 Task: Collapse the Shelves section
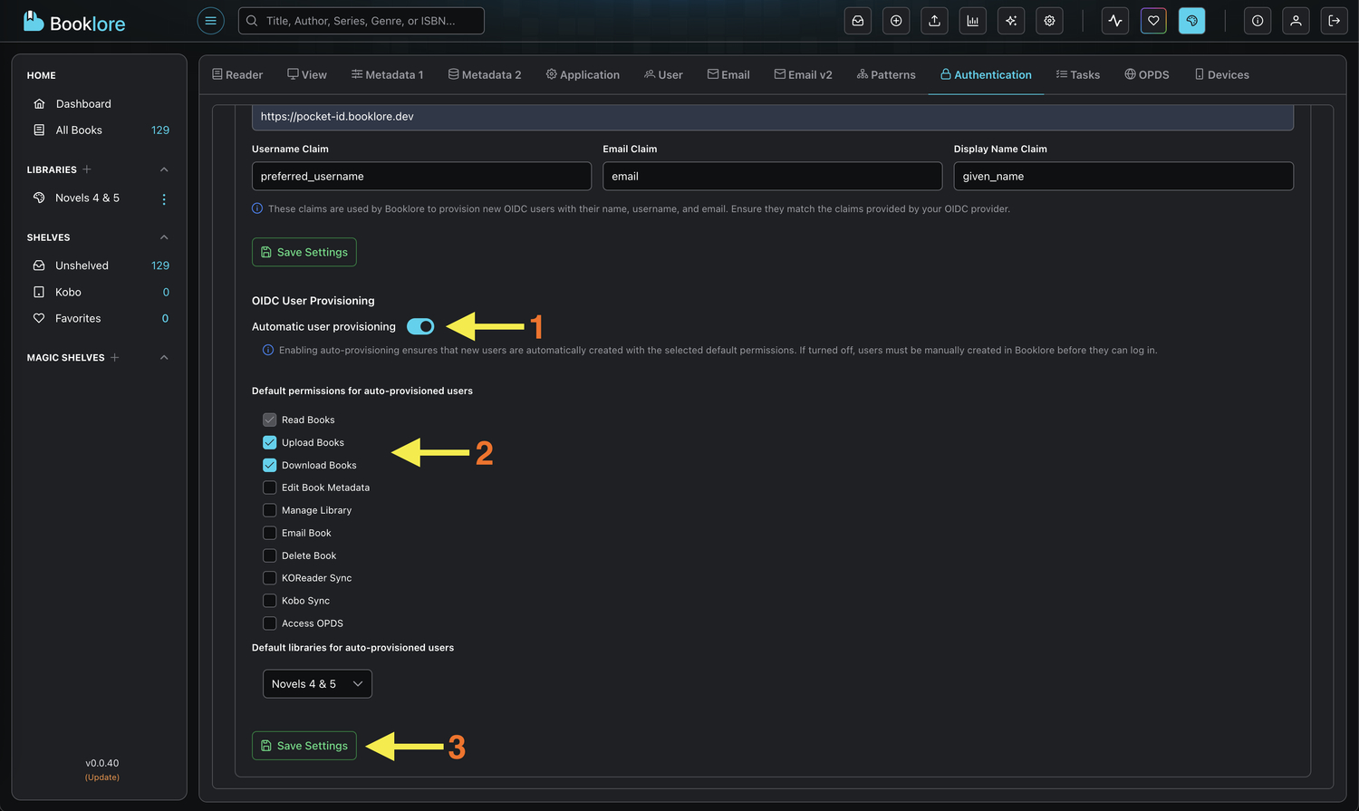(x=164, y=237)
